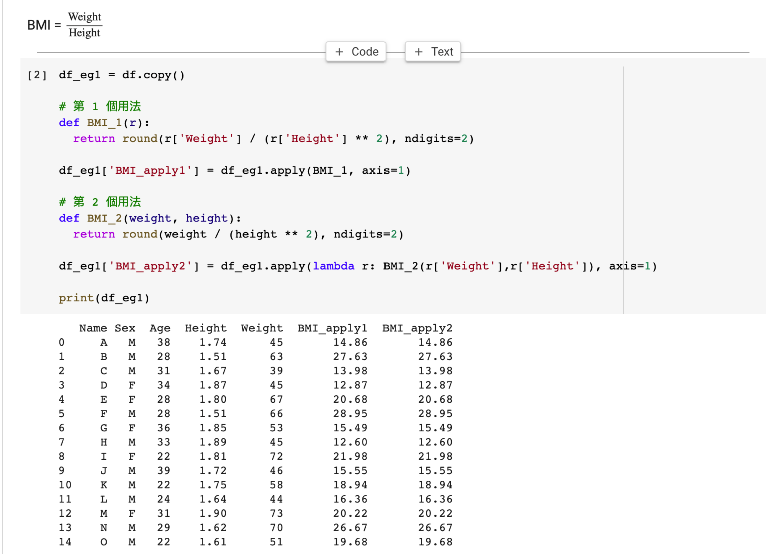Click the + Text button
The image size is (769, 554).
coord(432,51)
